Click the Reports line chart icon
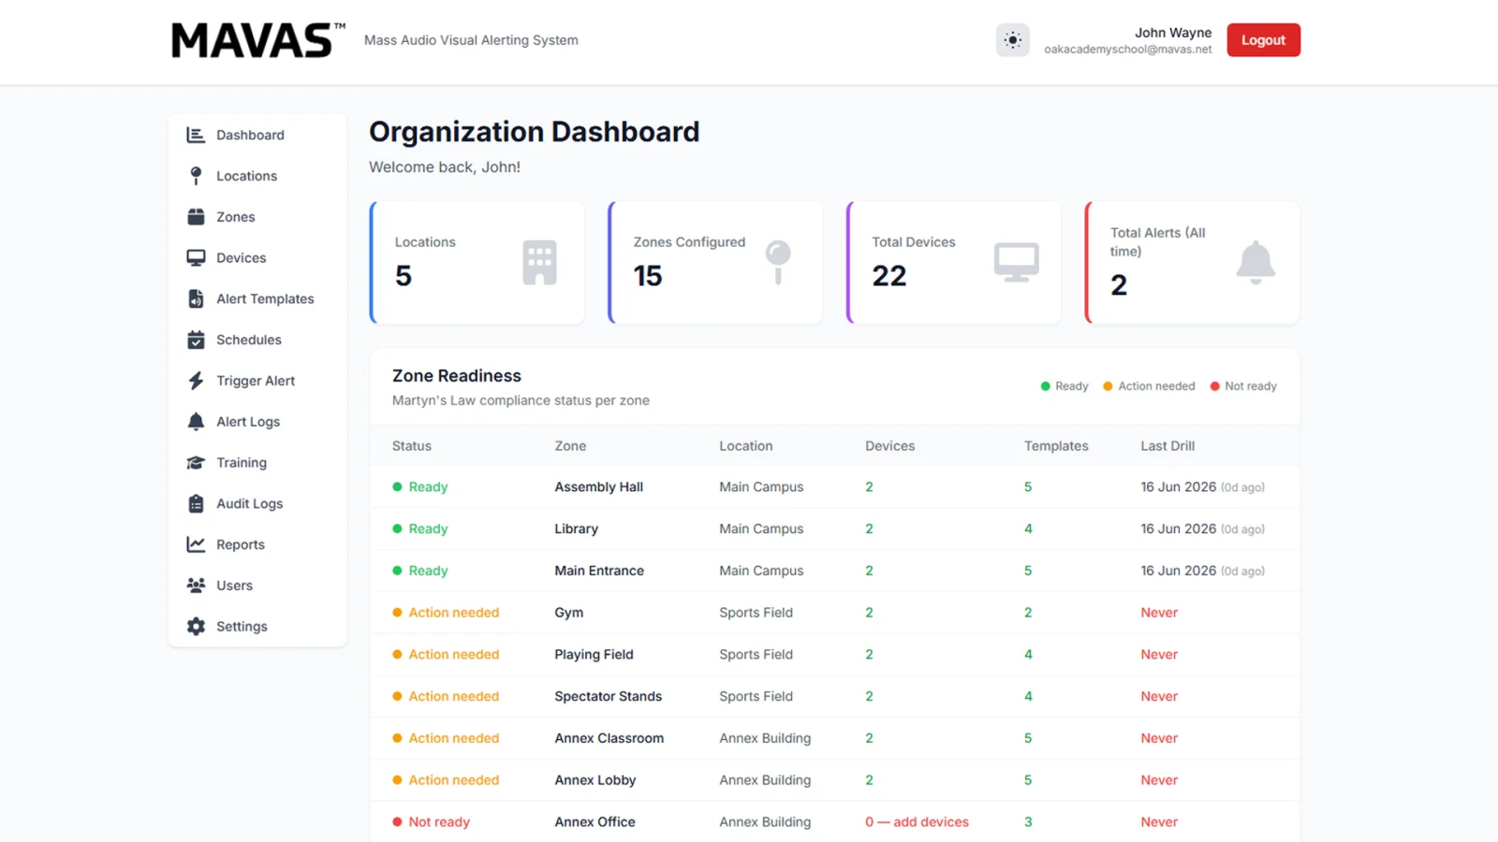 point(196,544)
